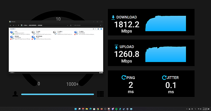
Task: Click the 1260.8 upload speed value
Action: pos(127,54)
